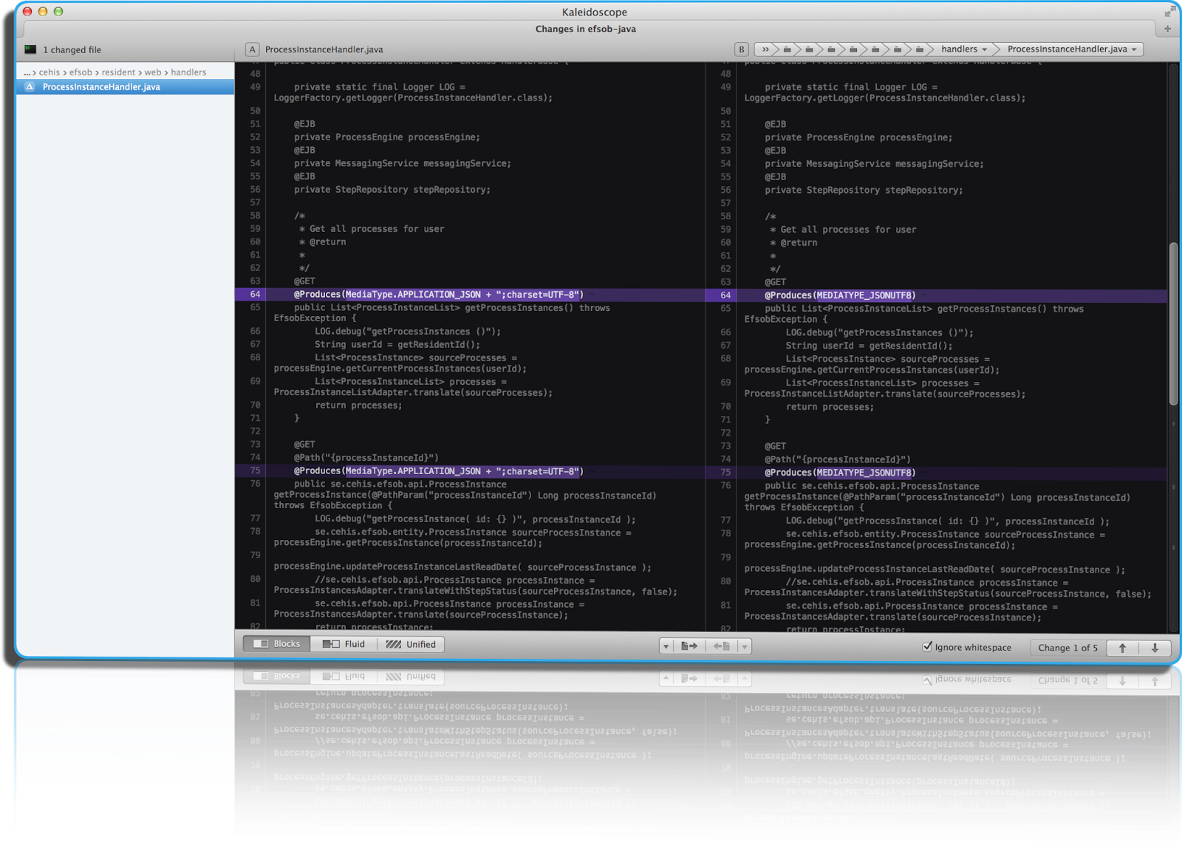1182x856 pixels.
Task: Switch to Fluid diff view
Action: pos(344,644)
